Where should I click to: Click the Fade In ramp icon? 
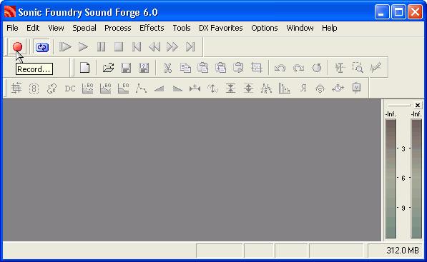pos(159,89)
